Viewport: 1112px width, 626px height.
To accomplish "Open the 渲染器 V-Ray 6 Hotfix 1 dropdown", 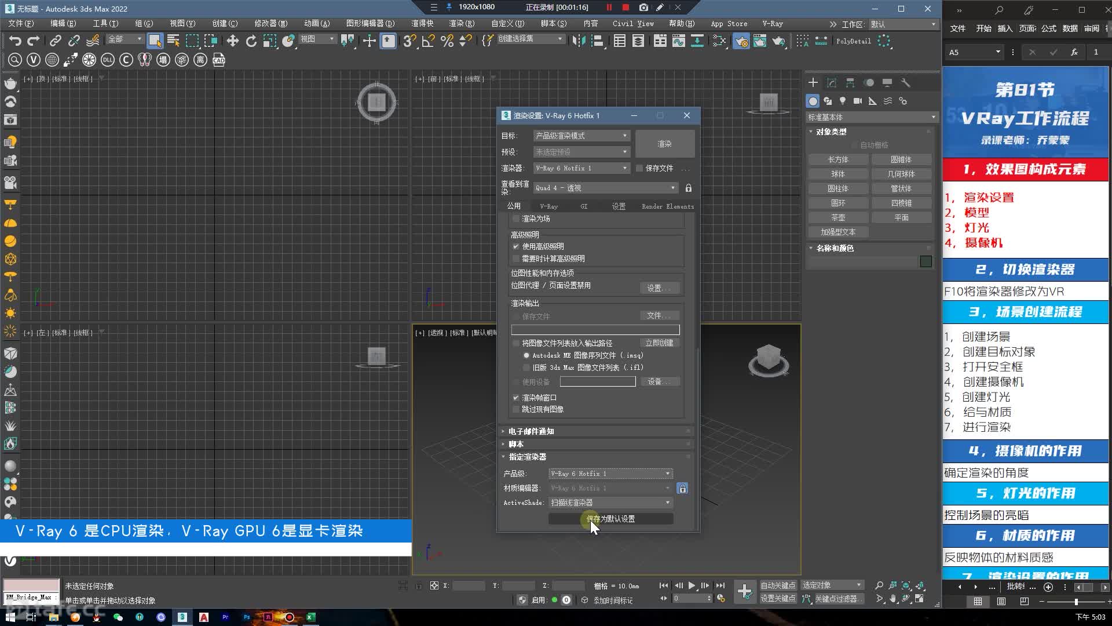I will pos(581,168).
